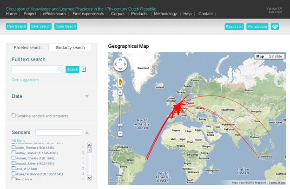Expand the Date facet arrow
Image resolution: width=290 pixels, height=189 pixels.
pos(87,96)
